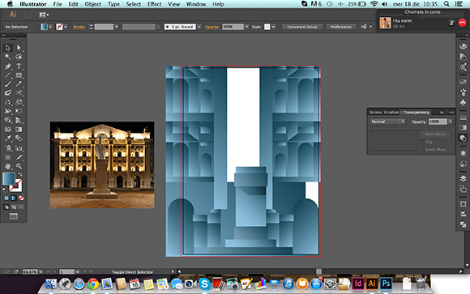Screen dimensions: 470x294
Task: Open the Effect menu
Action: (154, 4)
